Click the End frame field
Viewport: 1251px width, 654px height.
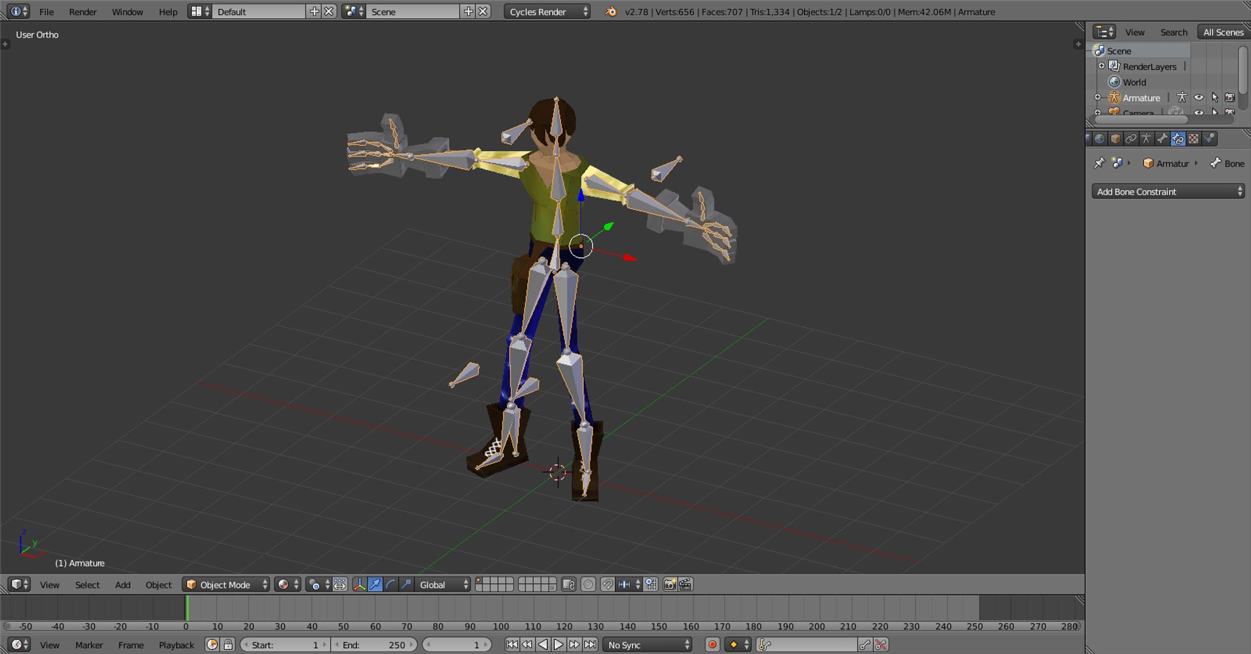[x=375, y=644]
